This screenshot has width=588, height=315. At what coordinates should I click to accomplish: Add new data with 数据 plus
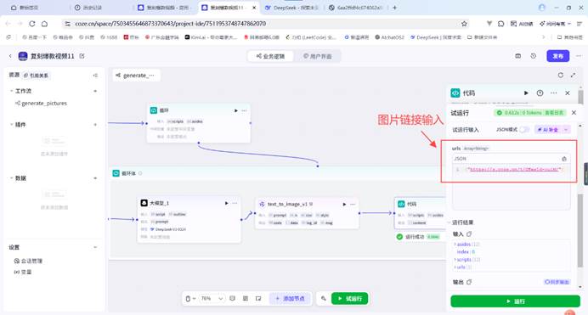pos(95,178)
